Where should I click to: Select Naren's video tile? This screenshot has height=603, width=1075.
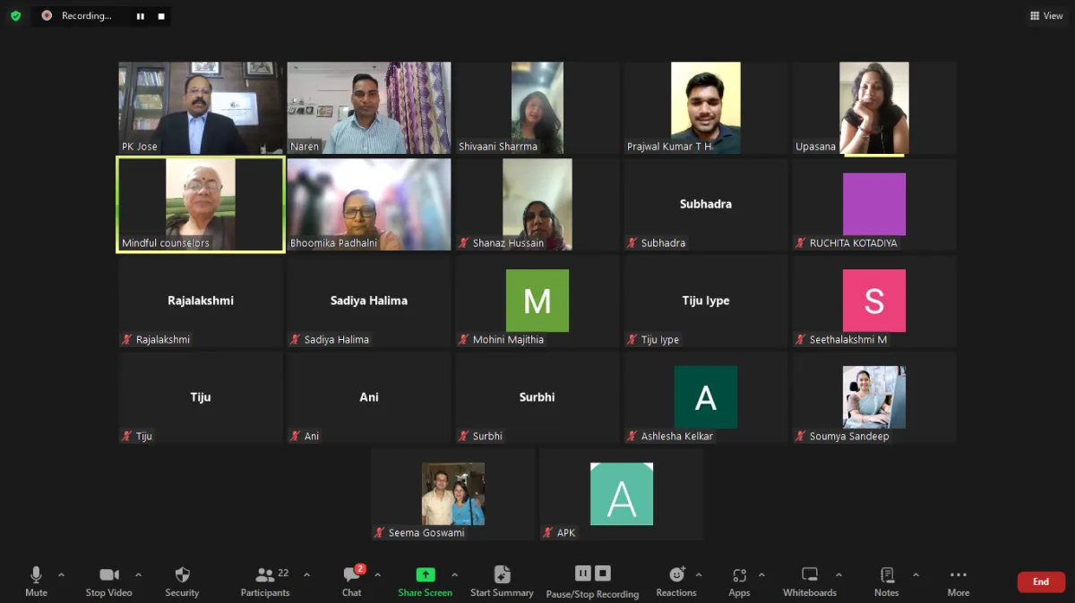pos(369,107)
